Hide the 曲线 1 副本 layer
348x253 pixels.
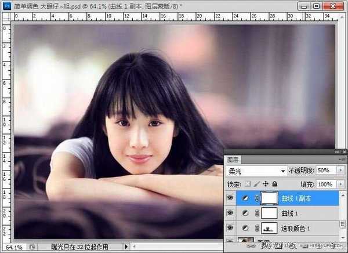point(230,199)
